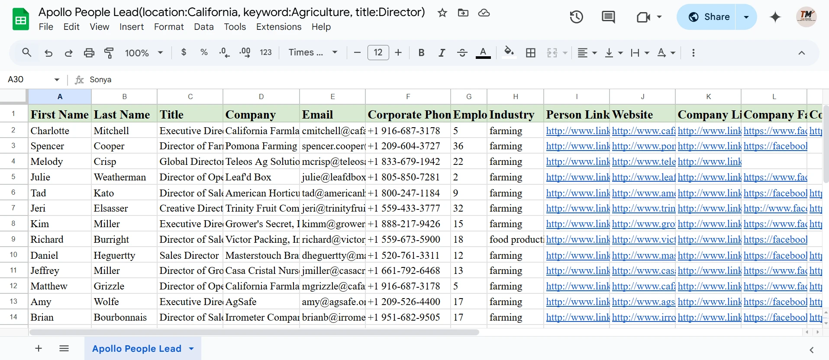This screenshot has height=360, width=829.
Task: Open text wrapping dropdown
Action: pyautogui.click(x=640, y=52)
